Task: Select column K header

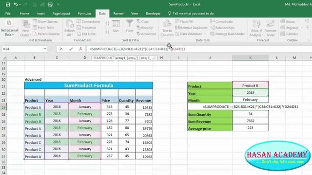Action: click(250, 58)
